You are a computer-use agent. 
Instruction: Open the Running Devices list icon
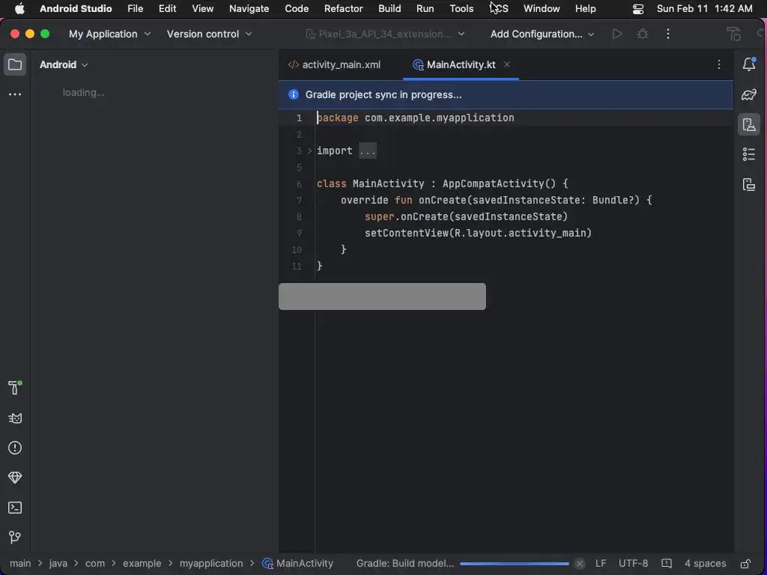click(749, 154)
